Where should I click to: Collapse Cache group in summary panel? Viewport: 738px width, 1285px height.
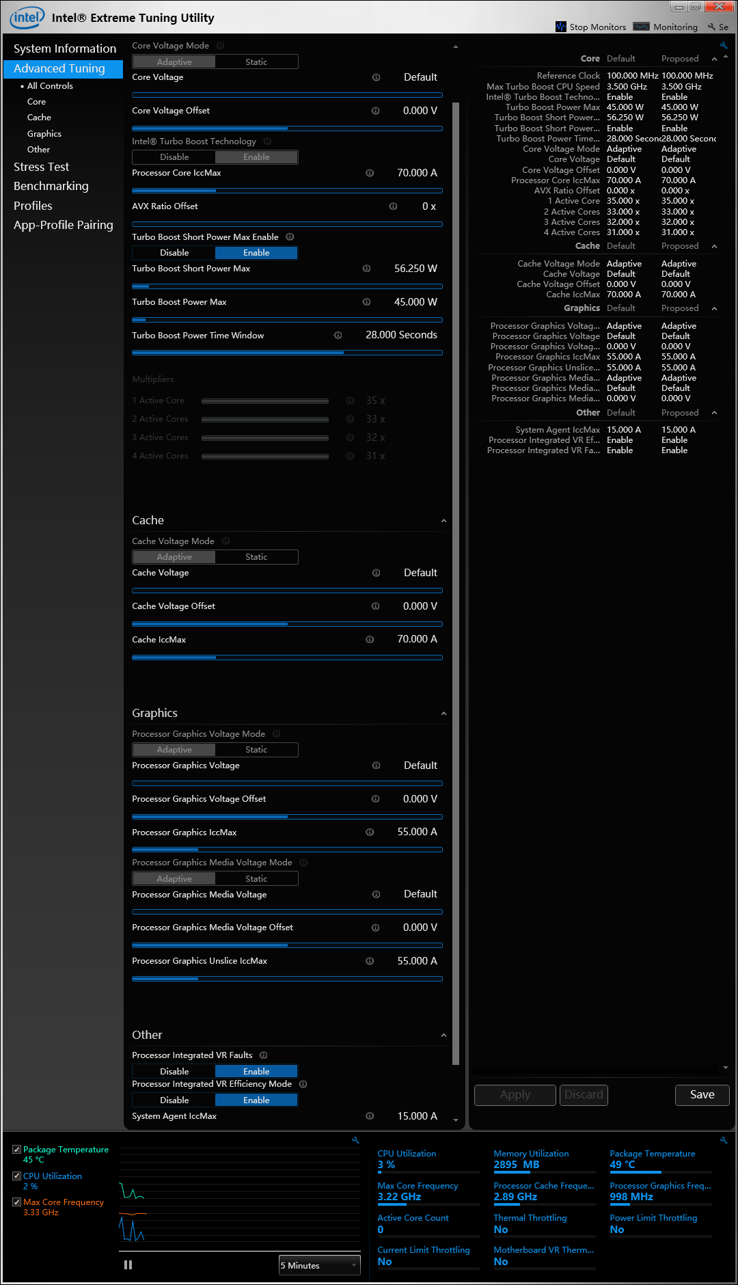[x=714, y=247]
